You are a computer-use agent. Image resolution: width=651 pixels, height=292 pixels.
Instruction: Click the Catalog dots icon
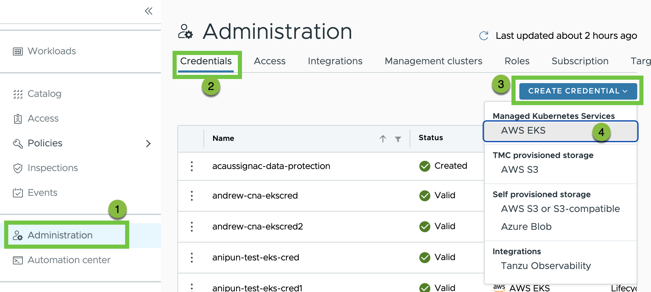(18, 94)
